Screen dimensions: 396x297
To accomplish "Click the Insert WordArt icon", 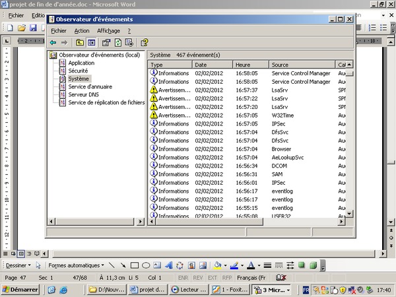I will [x=170, y=265].
